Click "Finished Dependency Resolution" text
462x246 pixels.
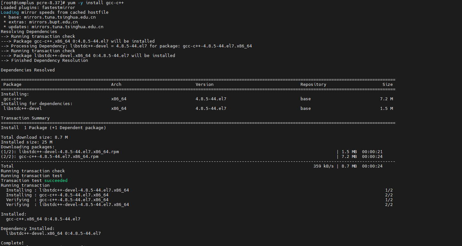(49, 60)
